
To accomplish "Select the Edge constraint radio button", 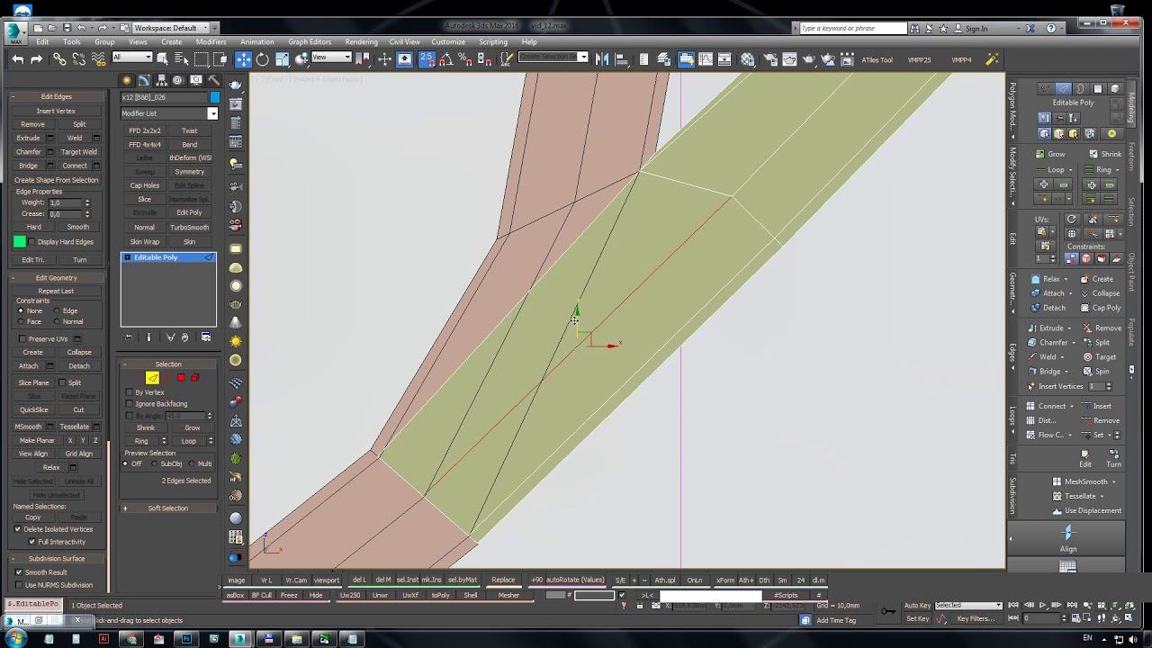I will (x=57, y=310).
